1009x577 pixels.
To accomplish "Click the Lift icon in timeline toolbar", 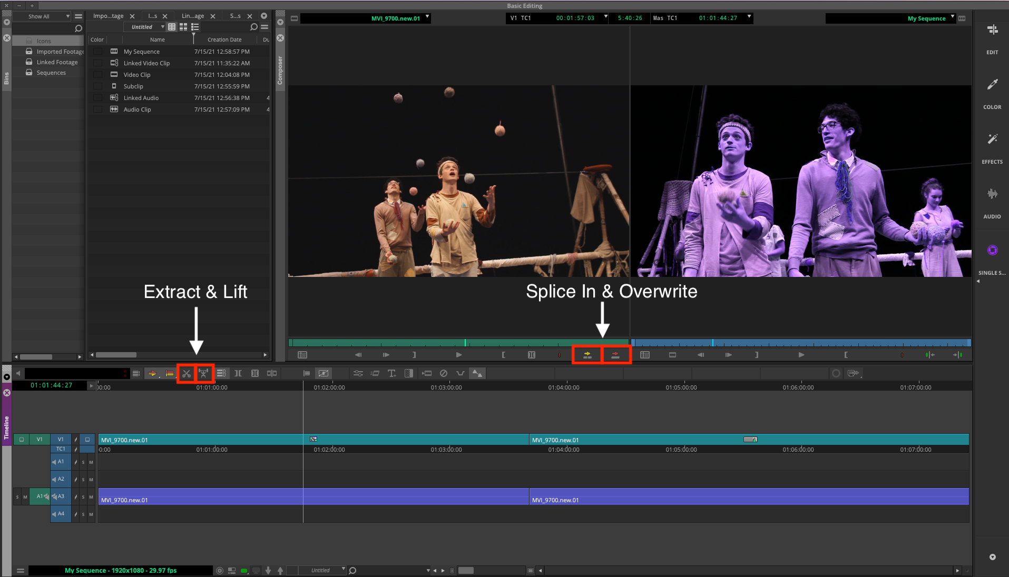I will coord(204,373).
